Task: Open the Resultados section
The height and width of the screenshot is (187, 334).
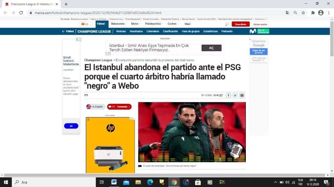Action: 136,31
